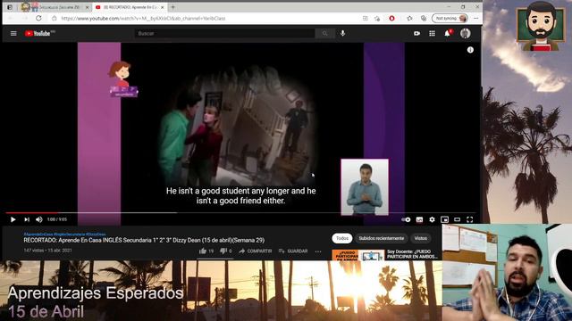
Task: Switch to theater mode
Action: tap(457, 219)
